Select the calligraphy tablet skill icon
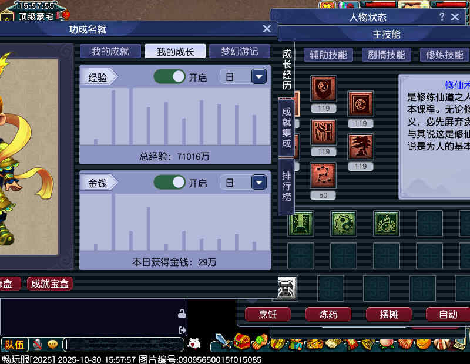The image size is (470, 364). pos(324,132)
